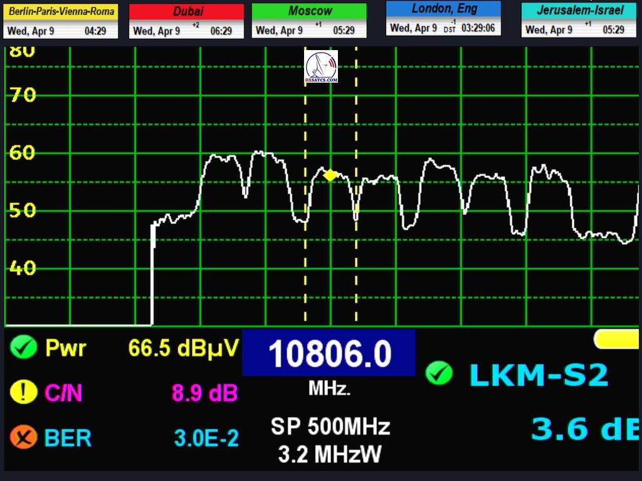Click the 66.5 dBµV power reading
The image size is (642, 481).
coord(183,348)
